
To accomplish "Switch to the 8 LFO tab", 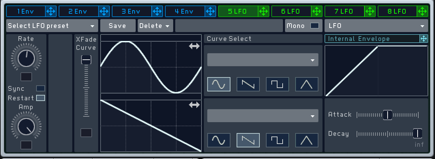I will pyautogui.click(x=398, y=11).
